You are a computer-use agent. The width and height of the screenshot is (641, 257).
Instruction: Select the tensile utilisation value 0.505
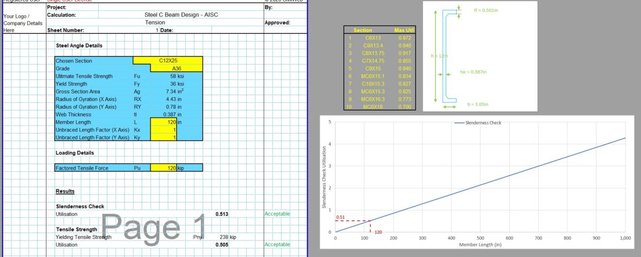tap(222, 244)
